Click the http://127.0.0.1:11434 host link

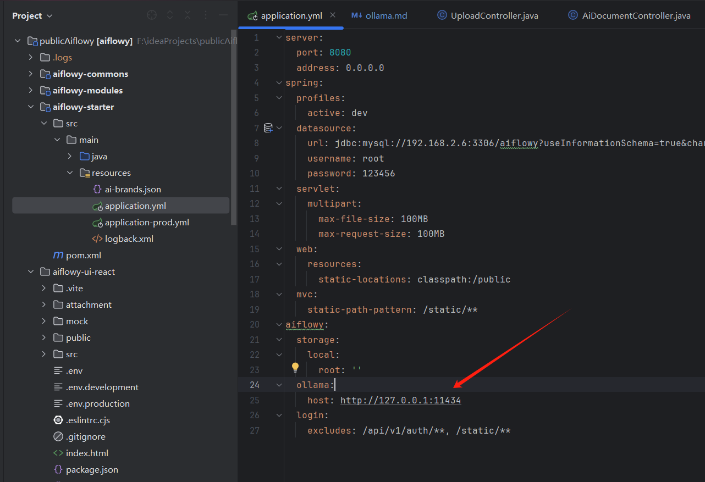tap(400, 400)
